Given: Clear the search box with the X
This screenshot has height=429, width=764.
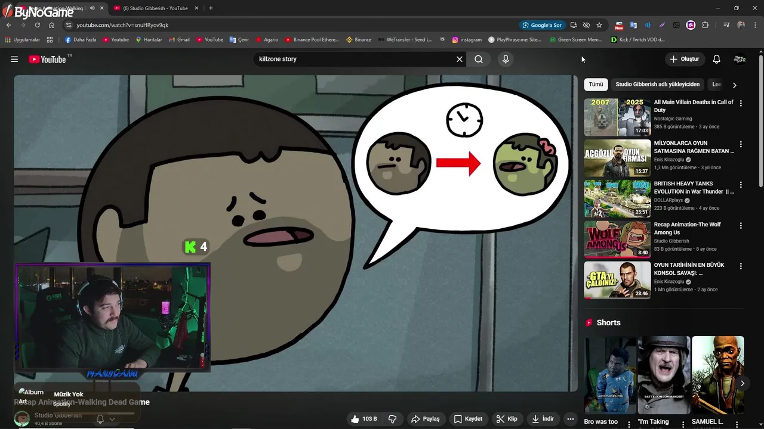Looking at the screenshot, I should 460,59.
